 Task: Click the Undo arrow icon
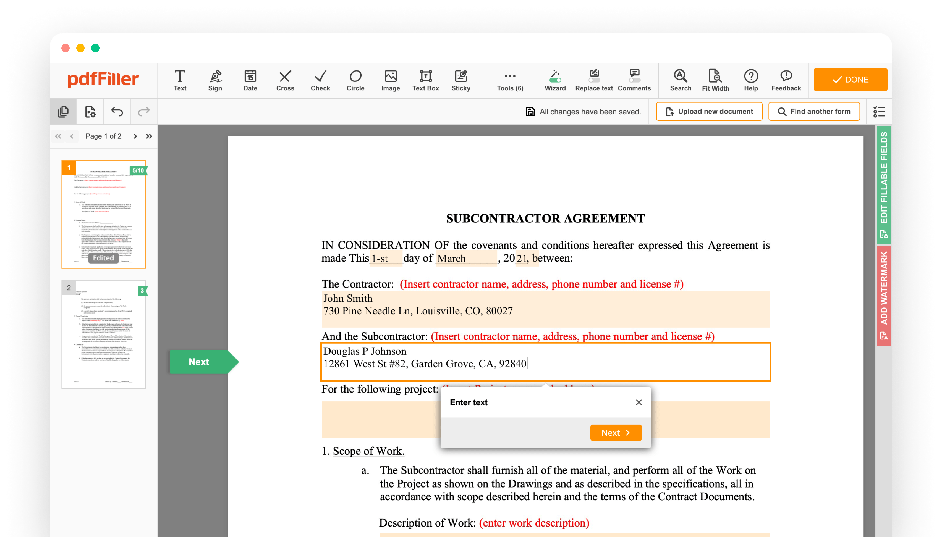[117, 111]
